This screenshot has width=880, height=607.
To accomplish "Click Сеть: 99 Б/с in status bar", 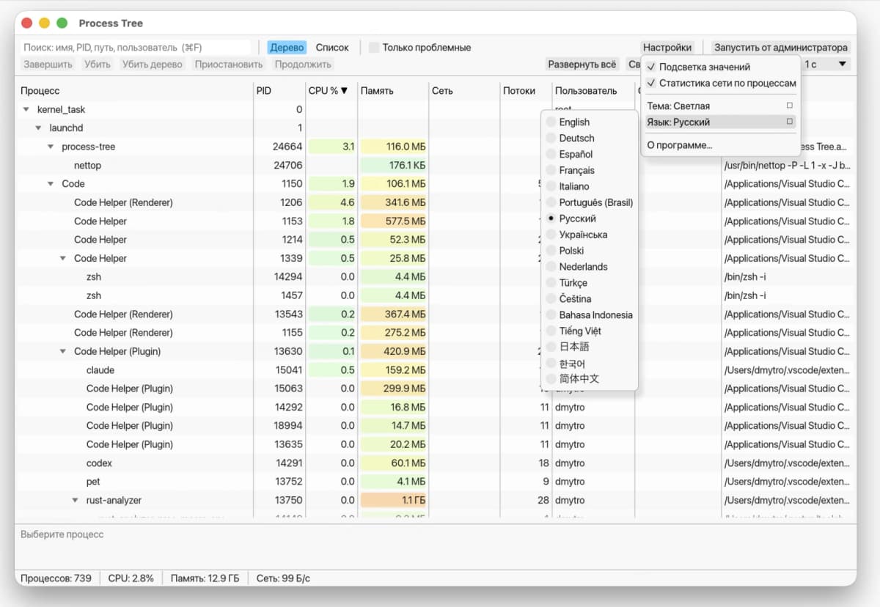I will (283, 578).
